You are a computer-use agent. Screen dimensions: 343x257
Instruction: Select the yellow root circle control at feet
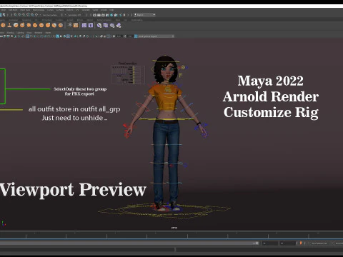click(164, 210)
